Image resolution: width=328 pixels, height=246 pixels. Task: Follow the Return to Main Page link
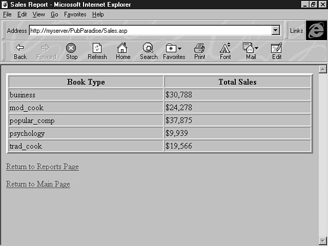38,184
